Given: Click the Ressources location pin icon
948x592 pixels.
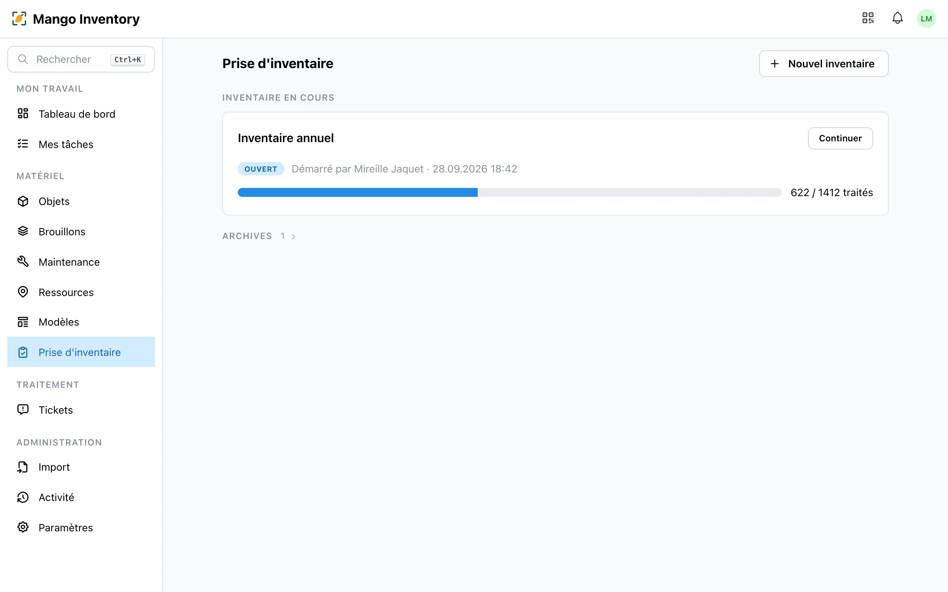Looking at the screenshot, I should [x=23, y=292].
